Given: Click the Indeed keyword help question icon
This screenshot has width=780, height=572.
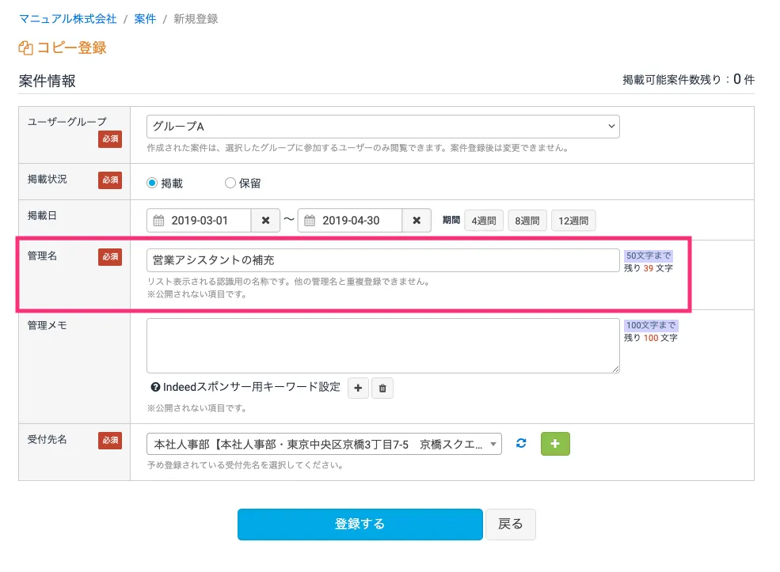Looking at the screenshot, I should (155, 388).
